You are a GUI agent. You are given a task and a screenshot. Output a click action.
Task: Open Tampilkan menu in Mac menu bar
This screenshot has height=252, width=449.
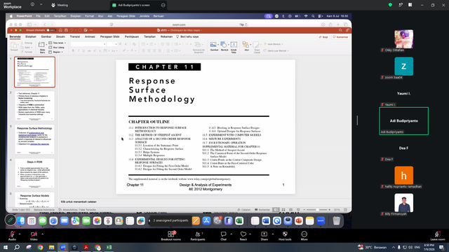coord(60,16)
